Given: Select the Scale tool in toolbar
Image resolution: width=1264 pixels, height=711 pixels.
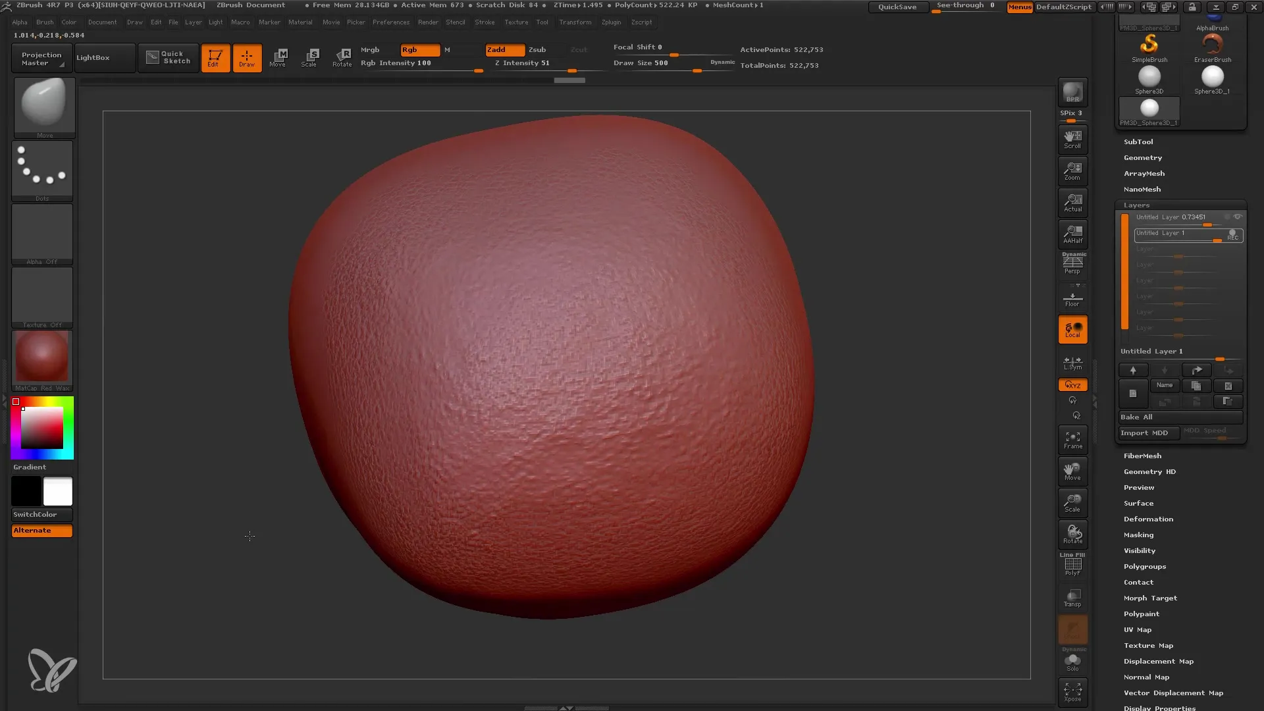Looking at the screenshot, I should [x=310, y=57].
